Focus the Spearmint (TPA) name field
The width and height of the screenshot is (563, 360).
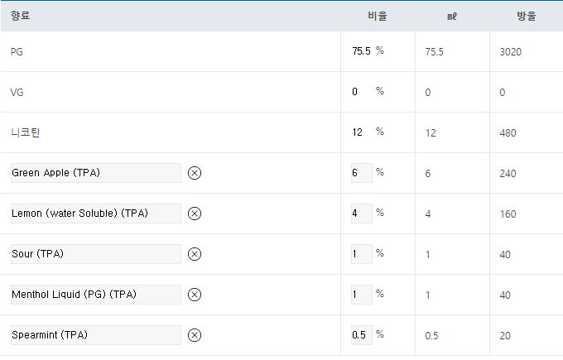(x=96, y=335)
